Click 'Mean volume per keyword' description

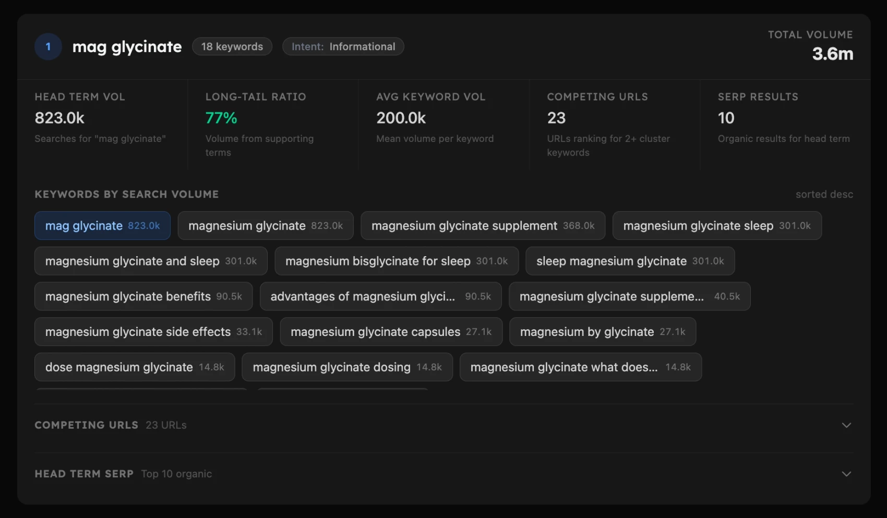435,139
